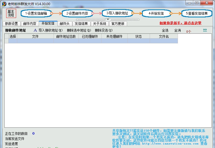Click the 已处理邮件 column header
The width and height of the screenshot is (215, 148).
tap(90, 36)
